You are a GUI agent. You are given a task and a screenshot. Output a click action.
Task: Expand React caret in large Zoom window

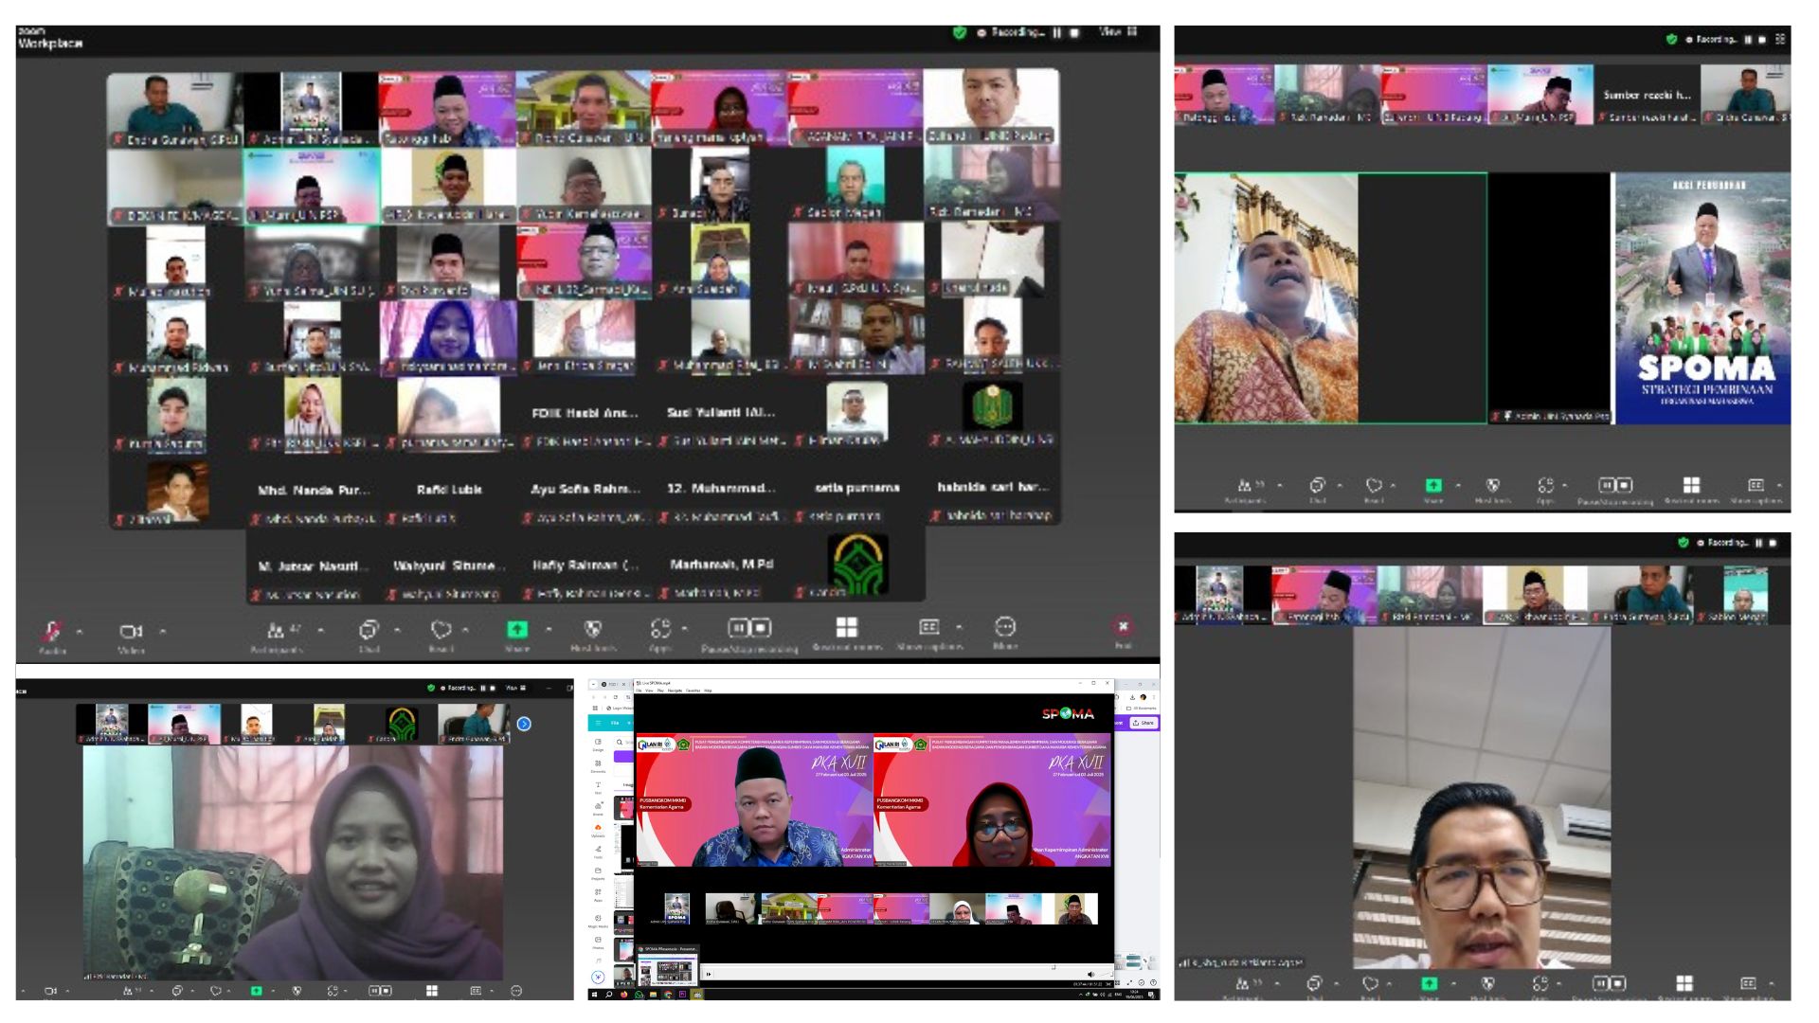[x=465, y=630]
